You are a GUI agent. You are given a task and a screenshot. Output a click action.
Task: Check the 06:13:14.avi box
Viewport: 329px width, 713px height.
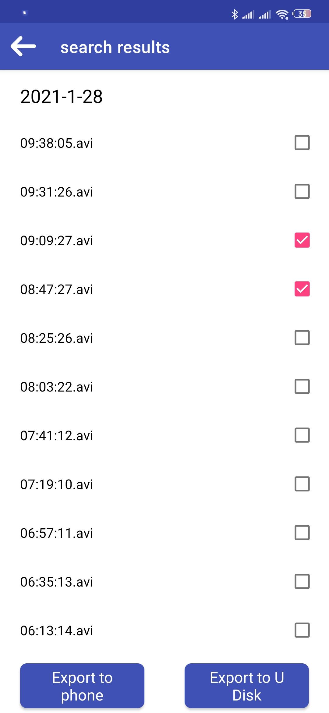(302, 630)
